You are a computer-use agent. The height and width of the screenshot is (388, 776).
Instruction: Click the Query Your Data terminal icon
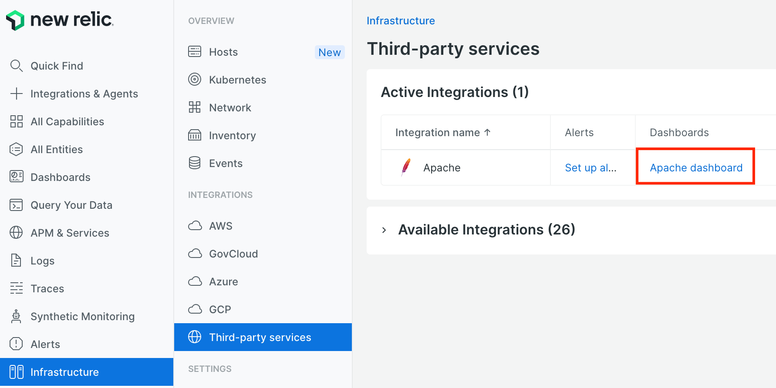point(16,205)
